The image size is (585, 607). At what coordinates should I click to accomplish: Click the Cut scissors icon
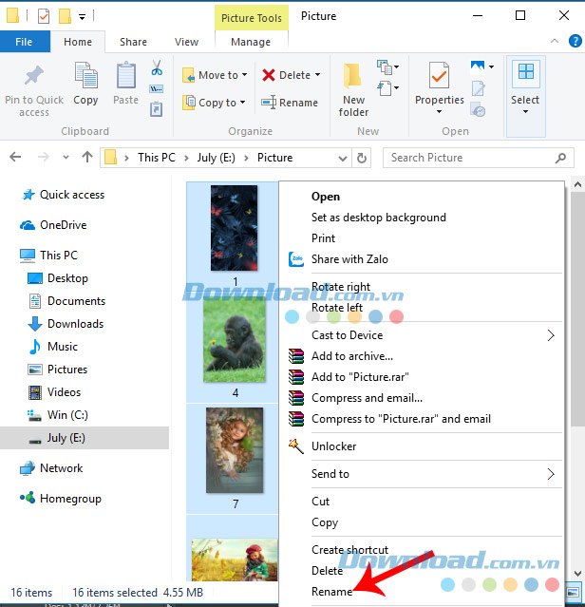pos(157,67)
